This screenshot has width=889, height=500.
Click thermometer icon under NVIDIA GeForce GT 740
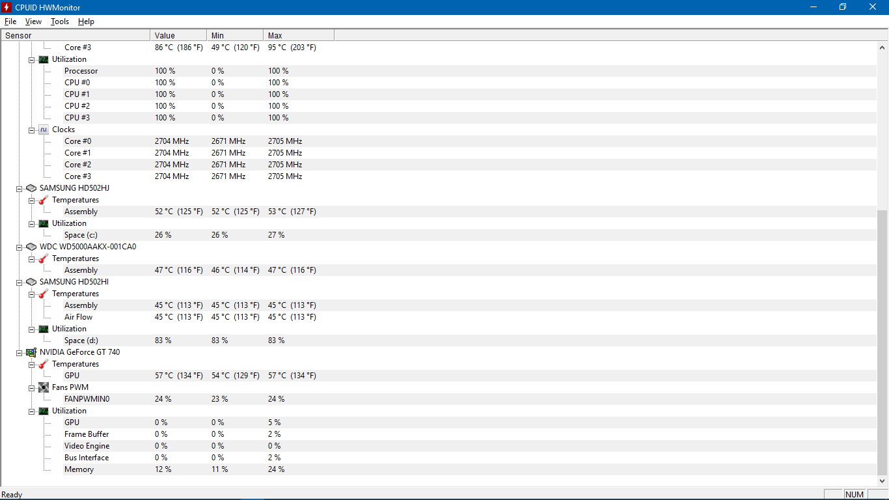44,364
